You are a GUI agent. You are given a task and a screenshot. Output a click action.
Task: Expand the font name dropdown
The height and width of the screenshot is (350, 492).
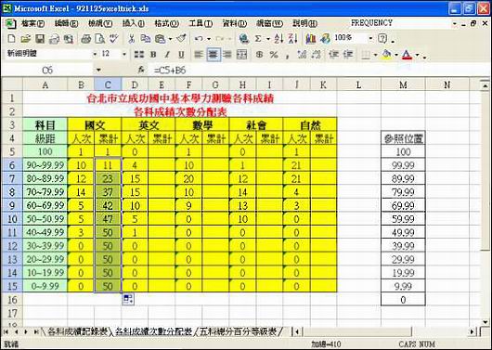tap(95, 54)
